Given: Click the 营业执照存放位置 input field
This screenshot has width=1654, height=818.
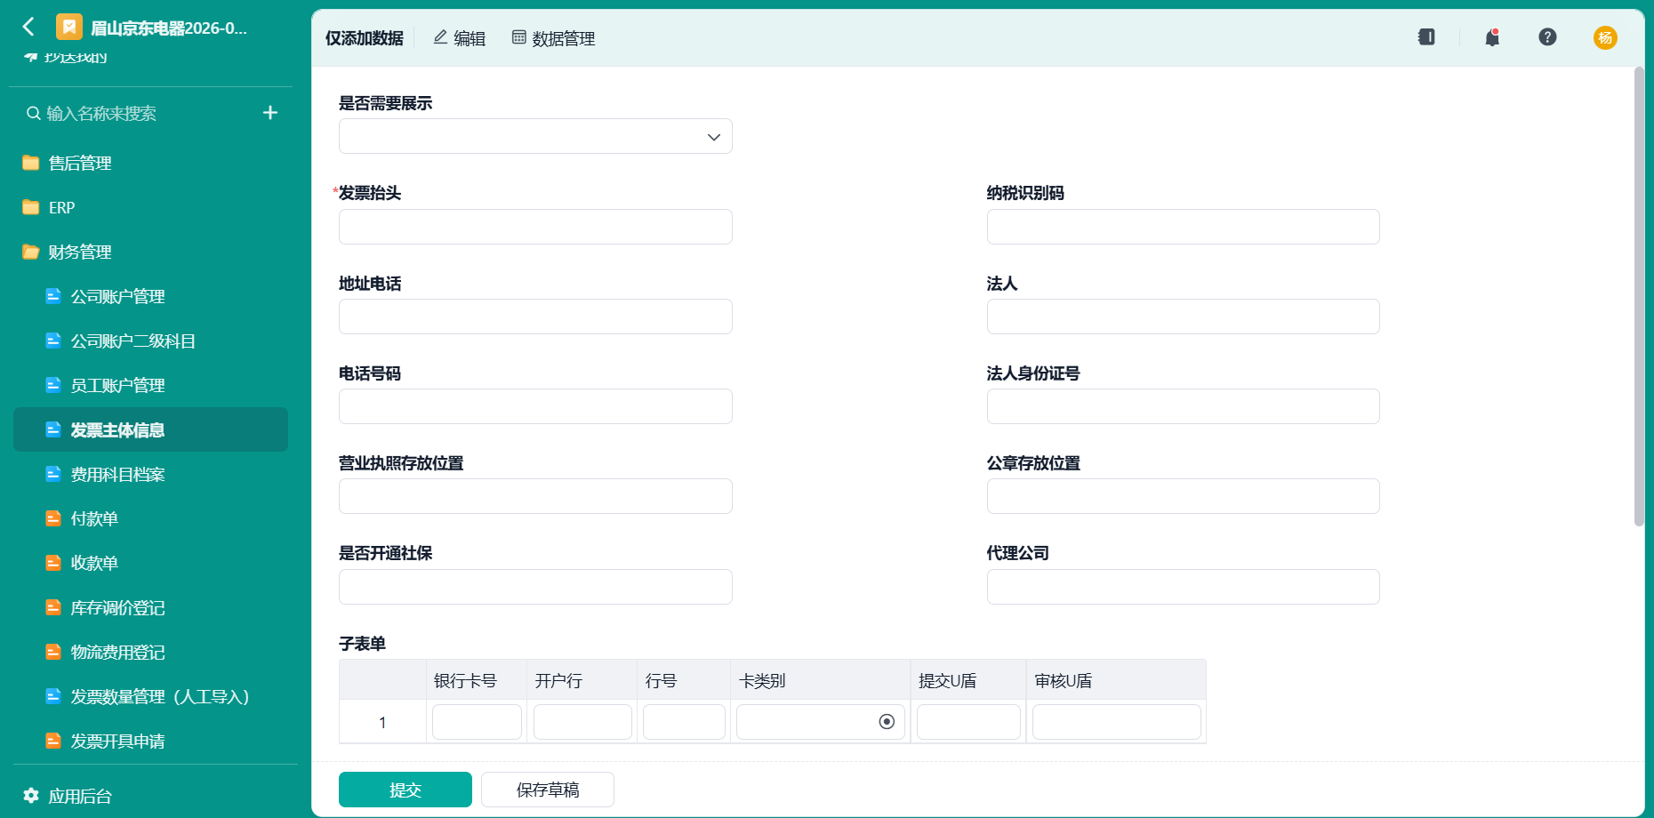Looking at the screenshot, I should (535, 496).
